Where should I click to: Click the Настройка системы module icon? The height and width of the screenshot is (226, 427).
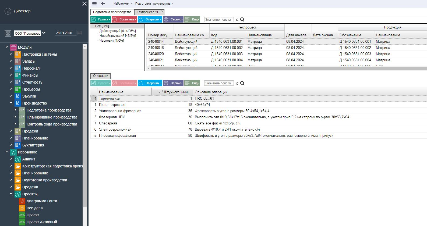(18, 54)
